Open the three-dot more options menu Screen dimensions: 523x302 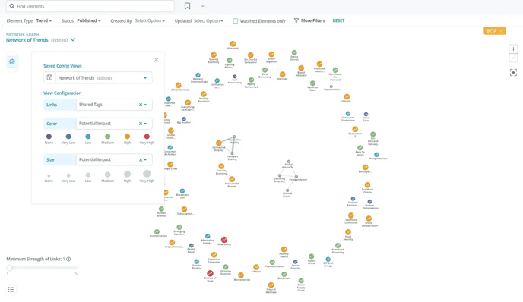click(x=203, y=6)
